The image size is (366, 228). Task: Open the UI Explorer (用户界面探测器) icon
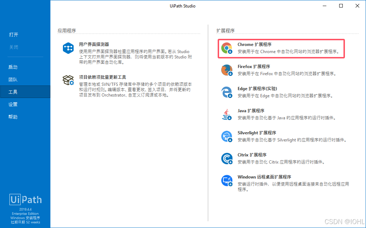click(68, 48)
